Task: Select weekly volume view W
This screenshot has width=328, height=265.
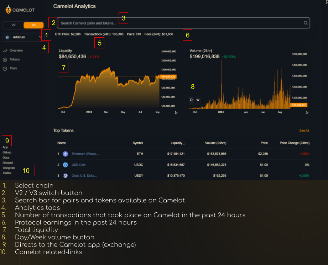Action: pyautogui.click(x=198, y=100)
